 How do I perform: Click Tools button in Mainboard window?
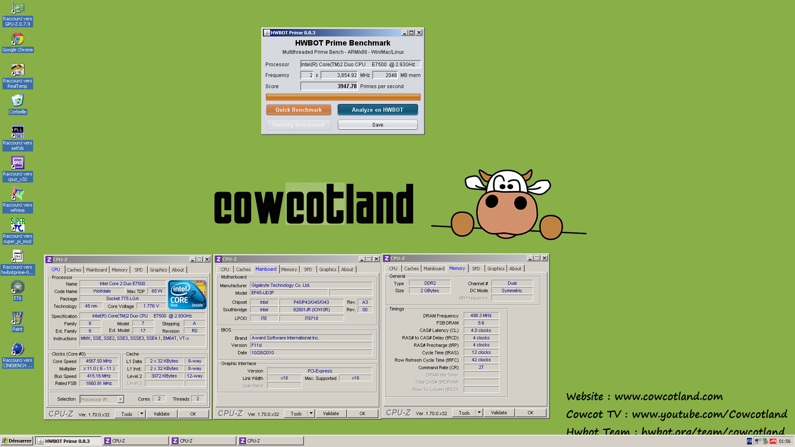(296, 413)
